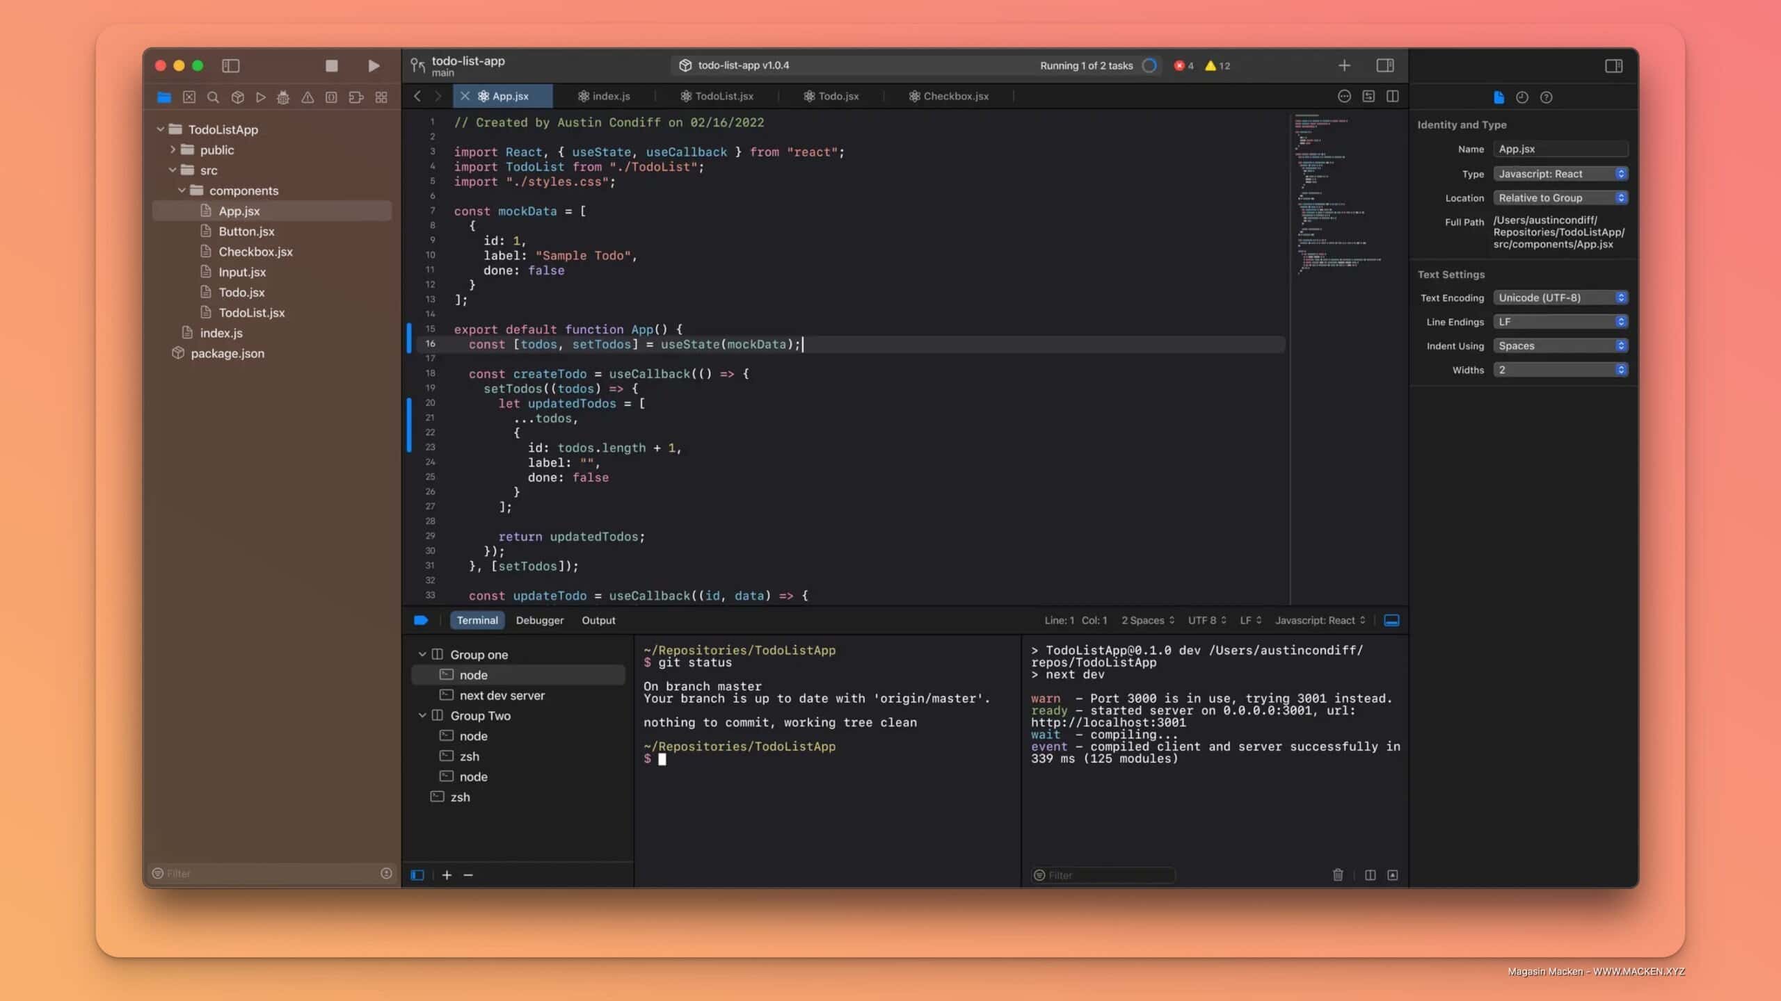Open the editor more-options ellipsis icon
The image size is (1781, 1001).
point(1344,96)
